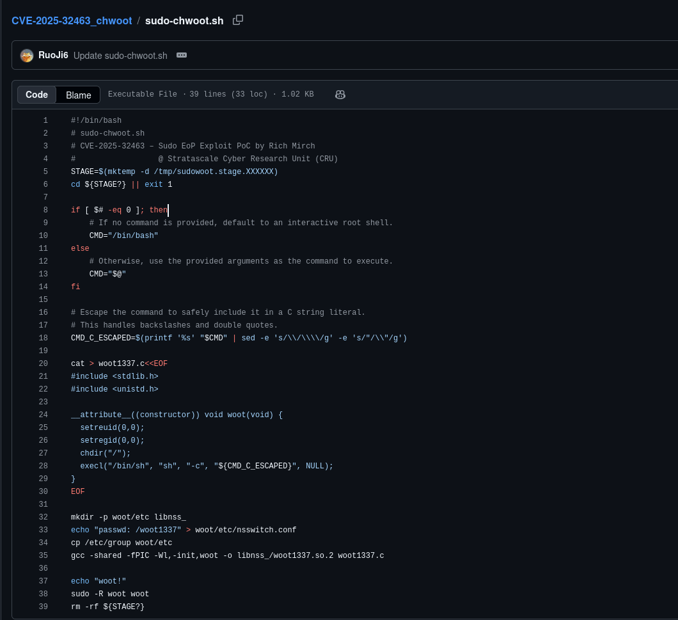Select line number 5
Viewport: 678px width, 620px height.
coord(45,171)
